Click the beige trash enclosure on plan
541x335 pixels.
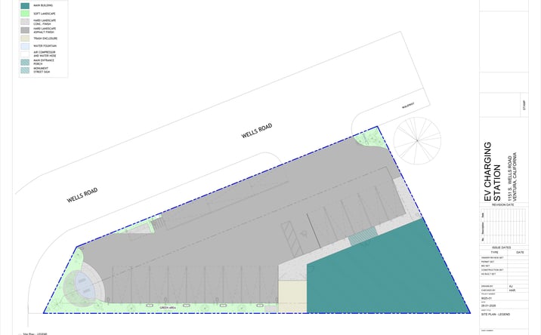coord(292,297)
